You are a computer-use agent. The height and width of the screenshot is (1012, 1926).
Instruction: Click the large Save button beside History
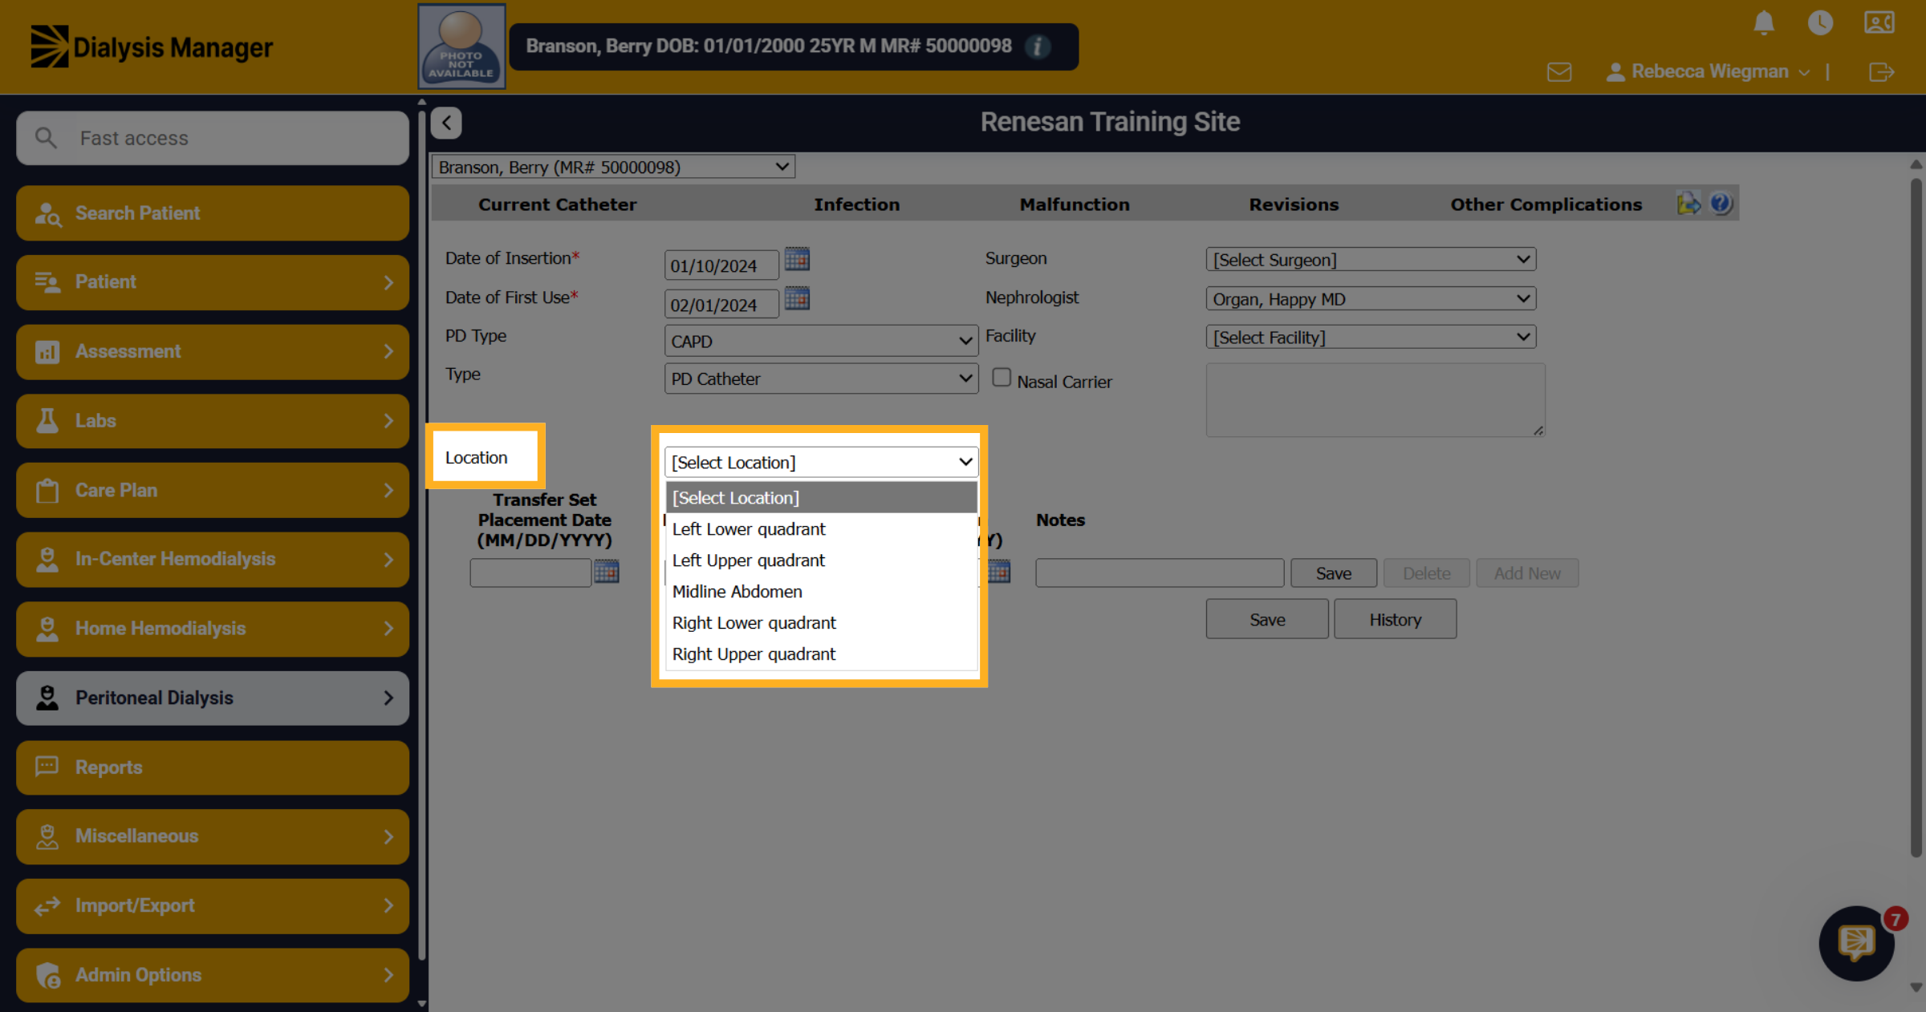[1267, 619]
